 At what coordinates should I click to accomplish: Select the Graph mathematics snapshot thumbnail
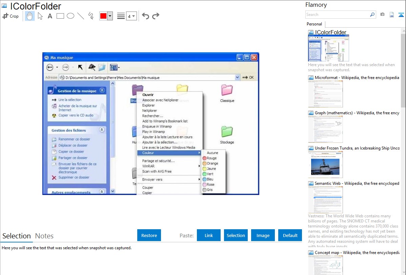tap(325, 129)
